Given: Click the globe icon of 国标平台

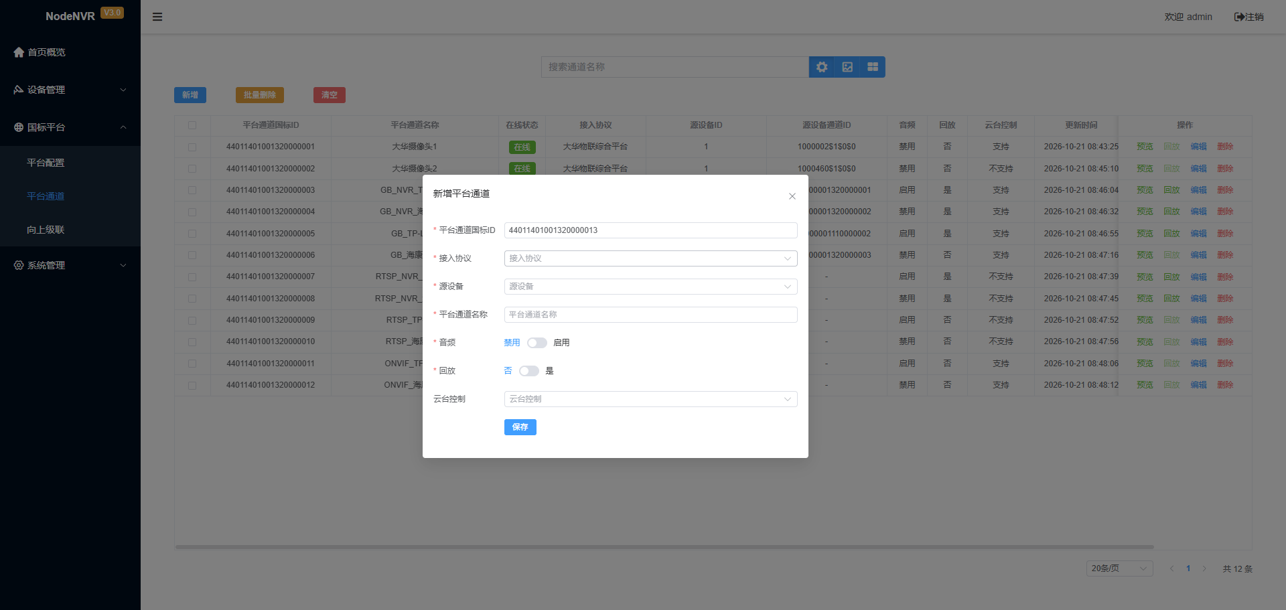Looking at the screenshot, I should coord(19,127).
